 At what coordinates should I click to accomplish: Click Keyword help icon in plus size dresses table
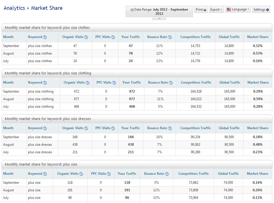pos(45,128)
